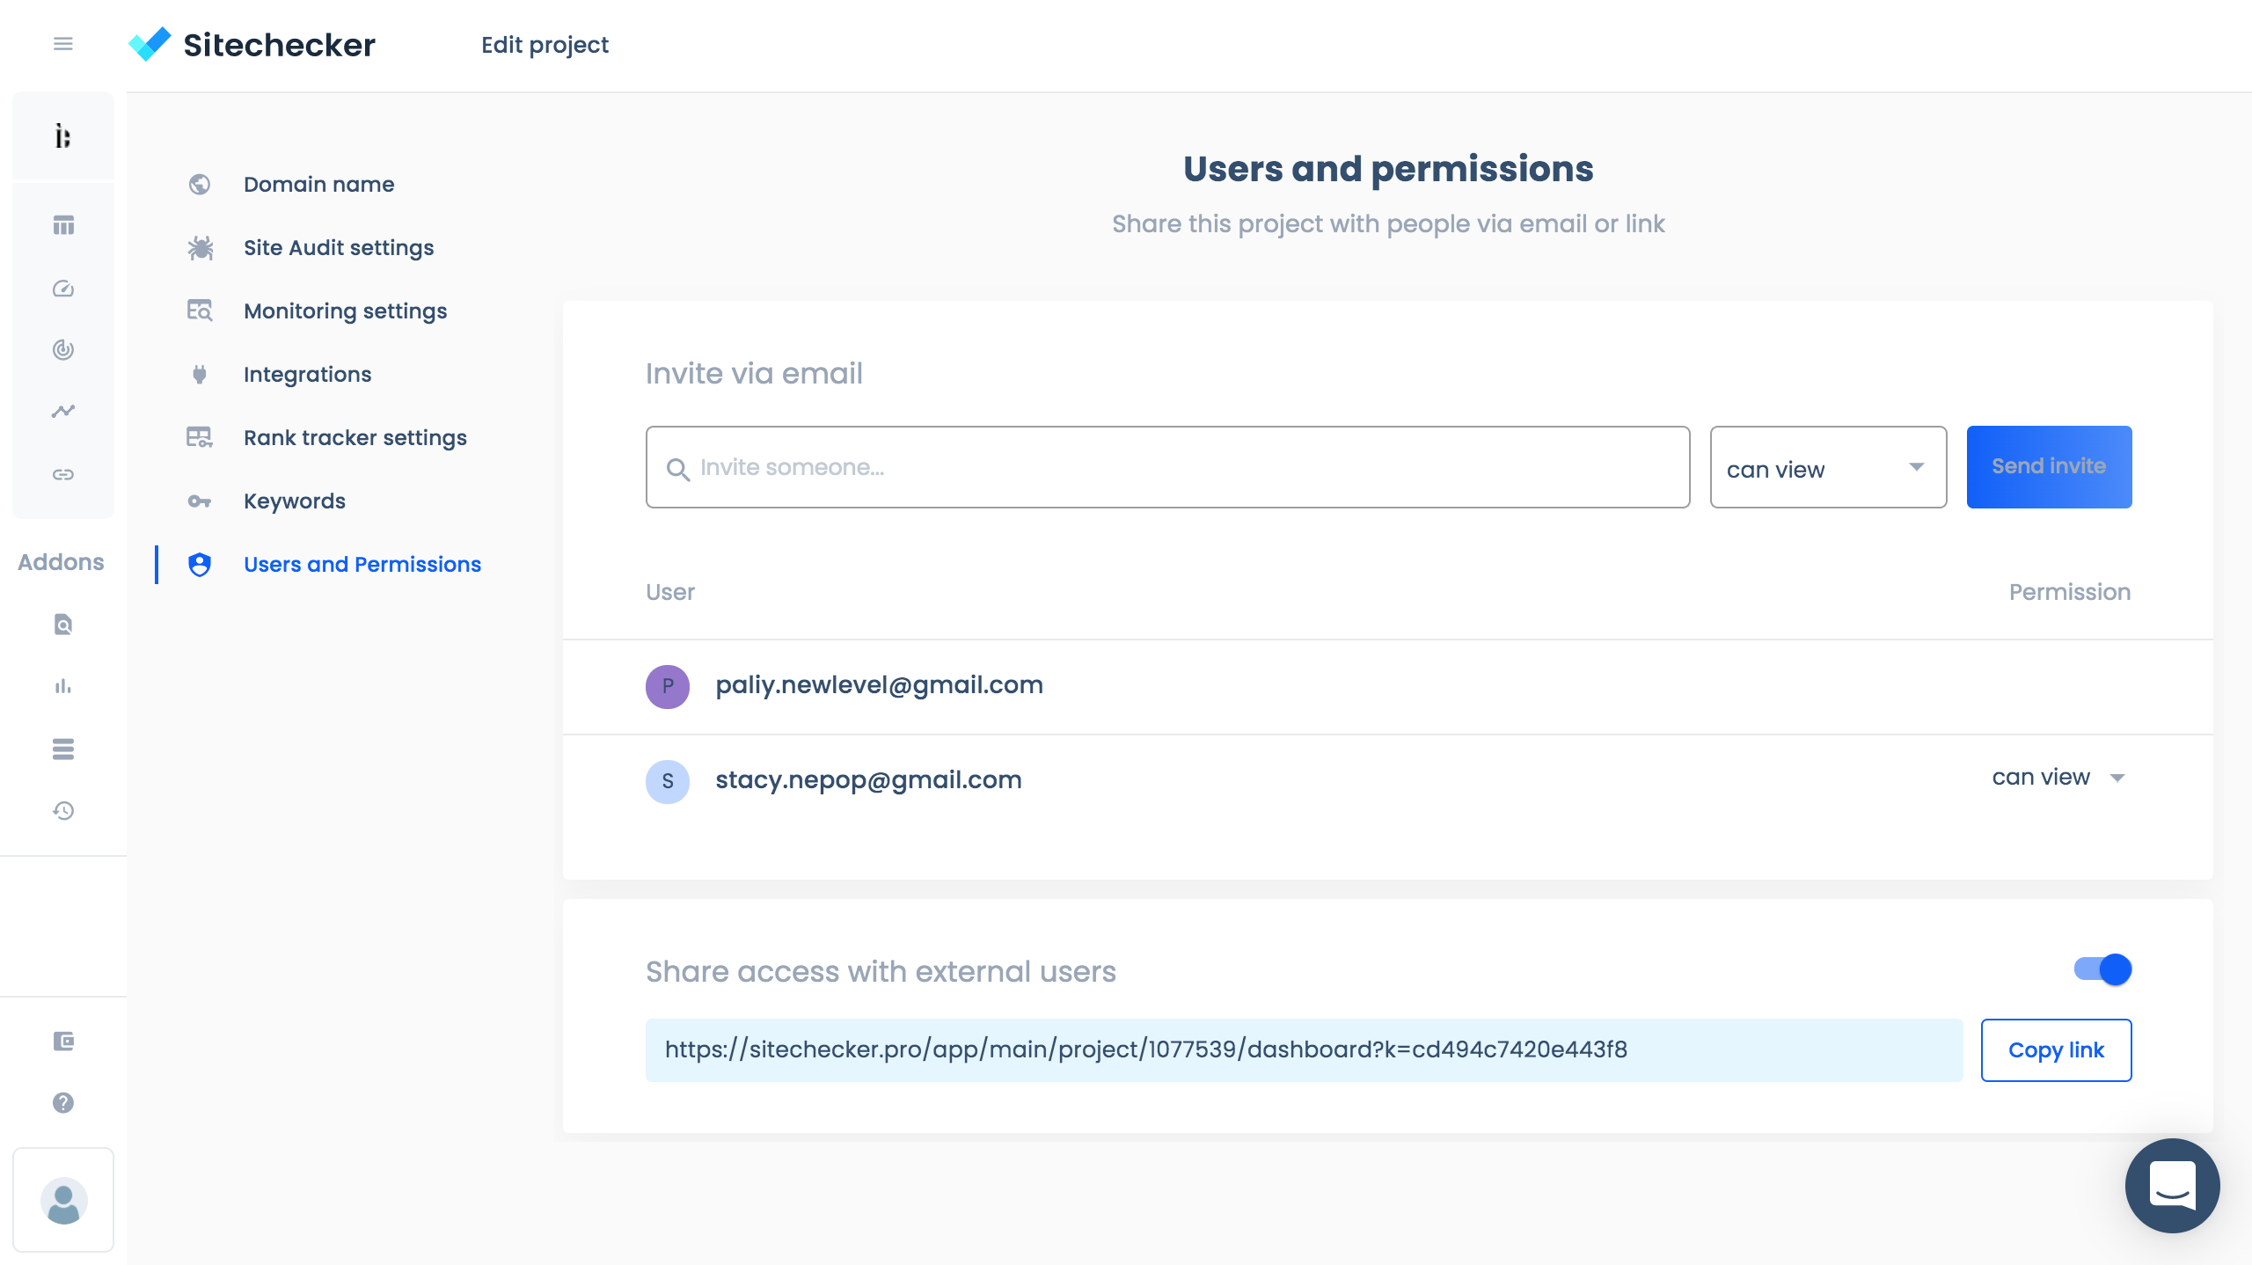Click the help question mark icon

point(63,1102)
